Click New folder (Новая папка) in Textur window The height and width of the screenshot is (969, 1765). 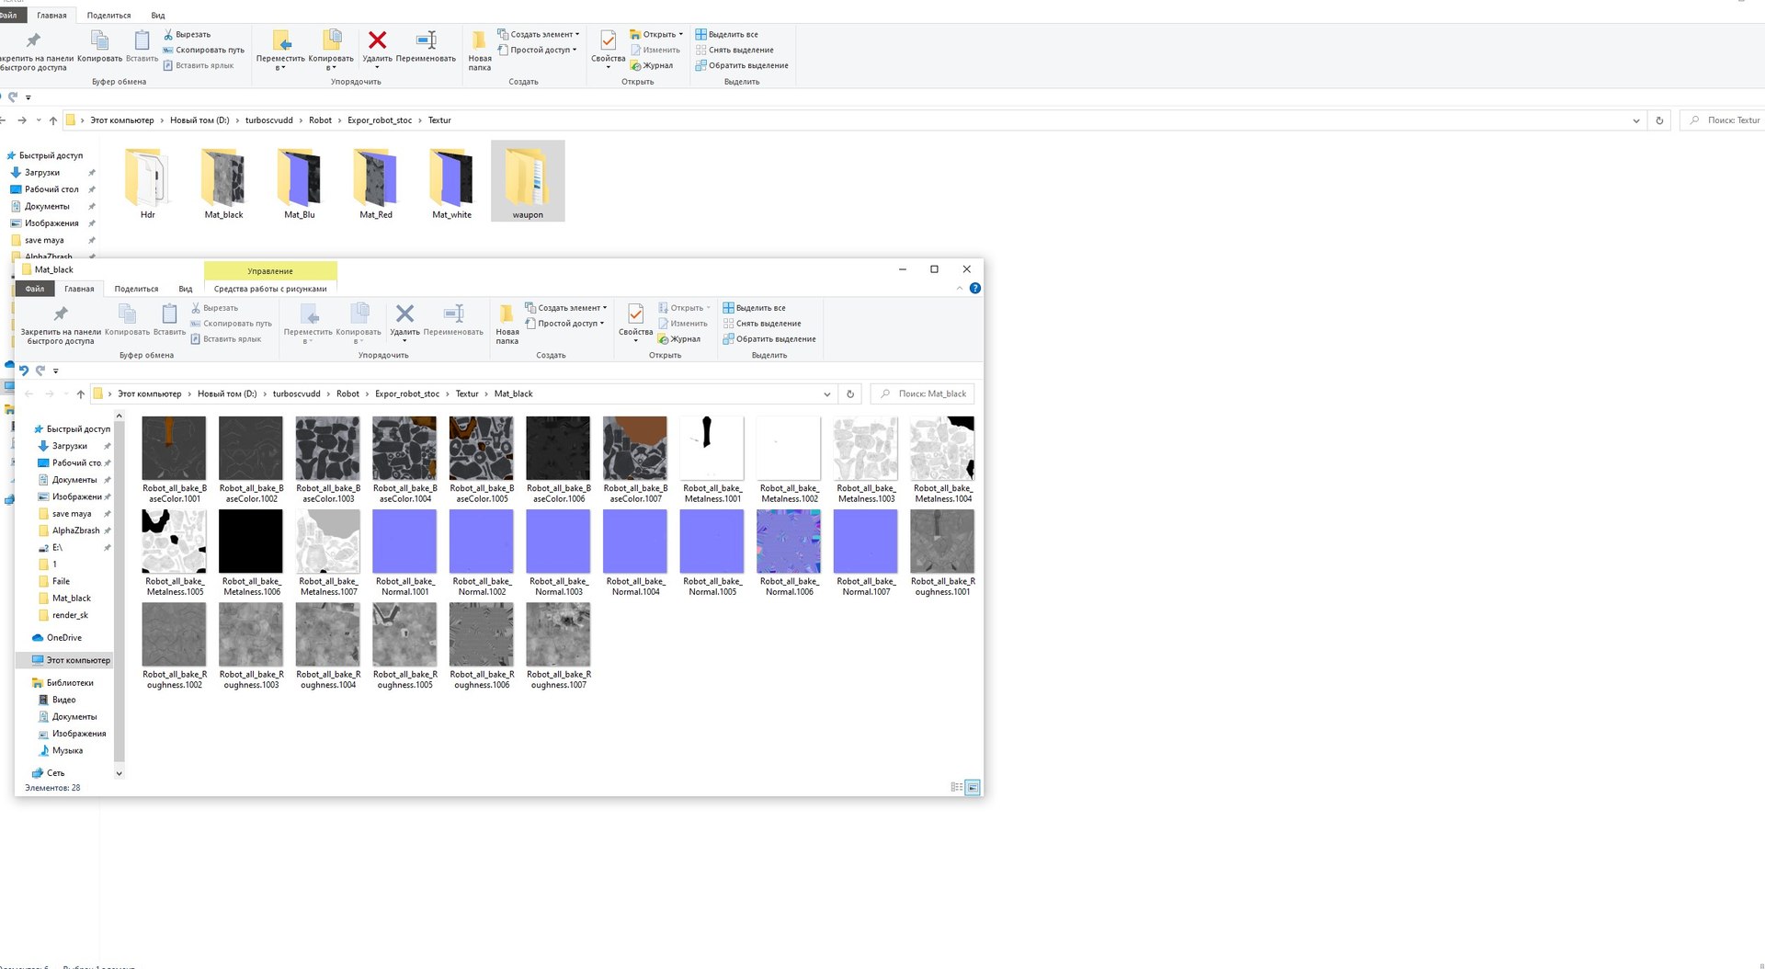(479, 50)
